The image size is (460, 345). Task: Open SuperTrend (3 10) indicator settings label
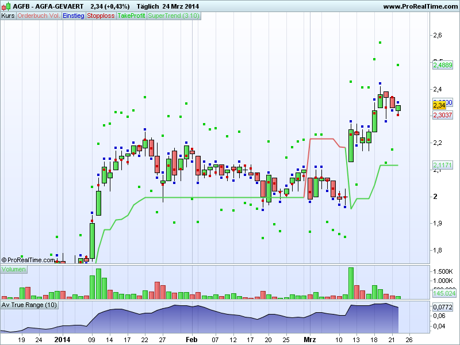[174, 16]
